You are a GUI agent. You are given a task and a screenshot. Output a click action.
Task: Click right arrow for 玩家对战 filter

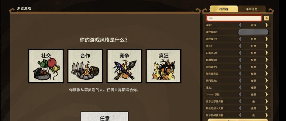click(x=267, y=53)
